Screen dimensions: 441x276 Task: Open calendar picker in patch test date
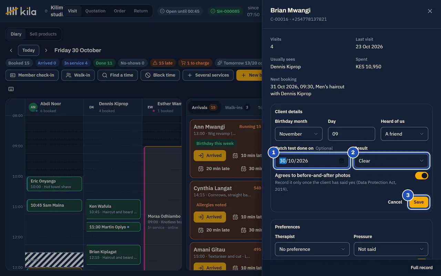[x=341, y=161]
